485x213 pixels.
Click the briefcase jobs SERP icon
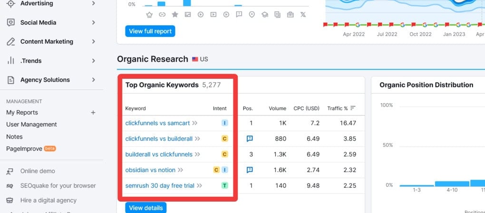pyautogui.click(x=290, y=15)
